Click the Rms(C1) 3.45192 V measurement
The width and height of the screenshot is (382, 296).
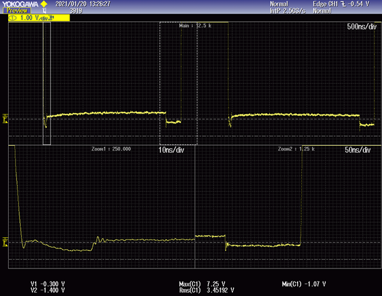coord(207,290)
